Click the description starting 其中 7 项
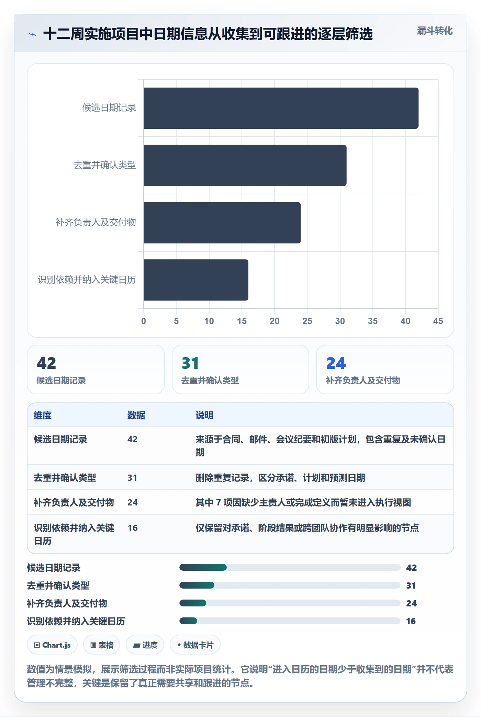Screen dimensions: 481x717 click(303, 502)
